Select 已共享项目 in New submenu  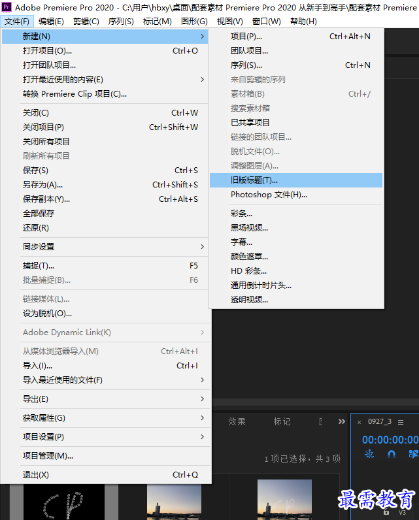click(x=296, y=122)
